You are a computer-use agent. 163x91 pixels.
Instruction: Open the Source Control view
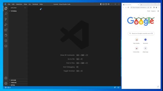pos(6,19)
